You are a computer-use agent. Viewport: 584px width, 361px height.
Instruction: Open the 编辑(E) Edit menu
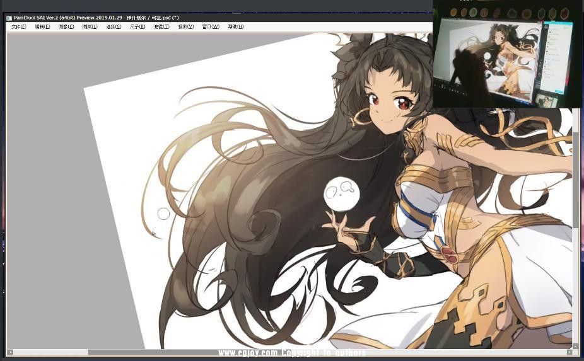coord(42,27)
